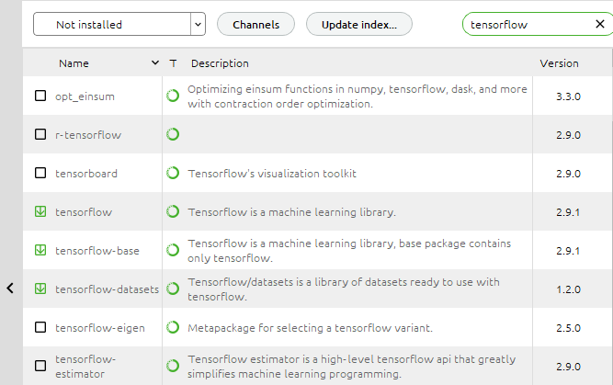Image resolution: width=613 pixels, height=385 pixels.
Task: Click the type icon in the r-tensorflow row
Action: tap(173, 134)
